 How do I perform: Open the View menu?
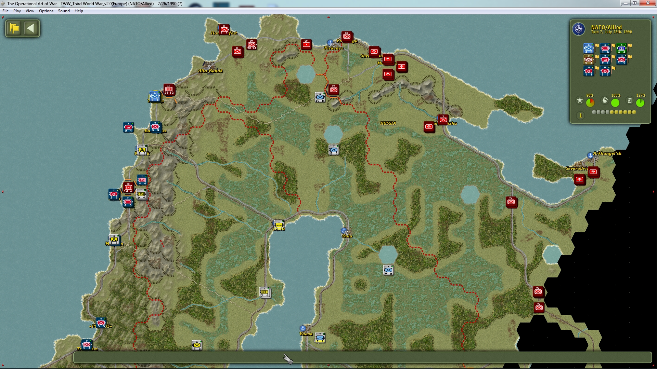pos(30,11)
